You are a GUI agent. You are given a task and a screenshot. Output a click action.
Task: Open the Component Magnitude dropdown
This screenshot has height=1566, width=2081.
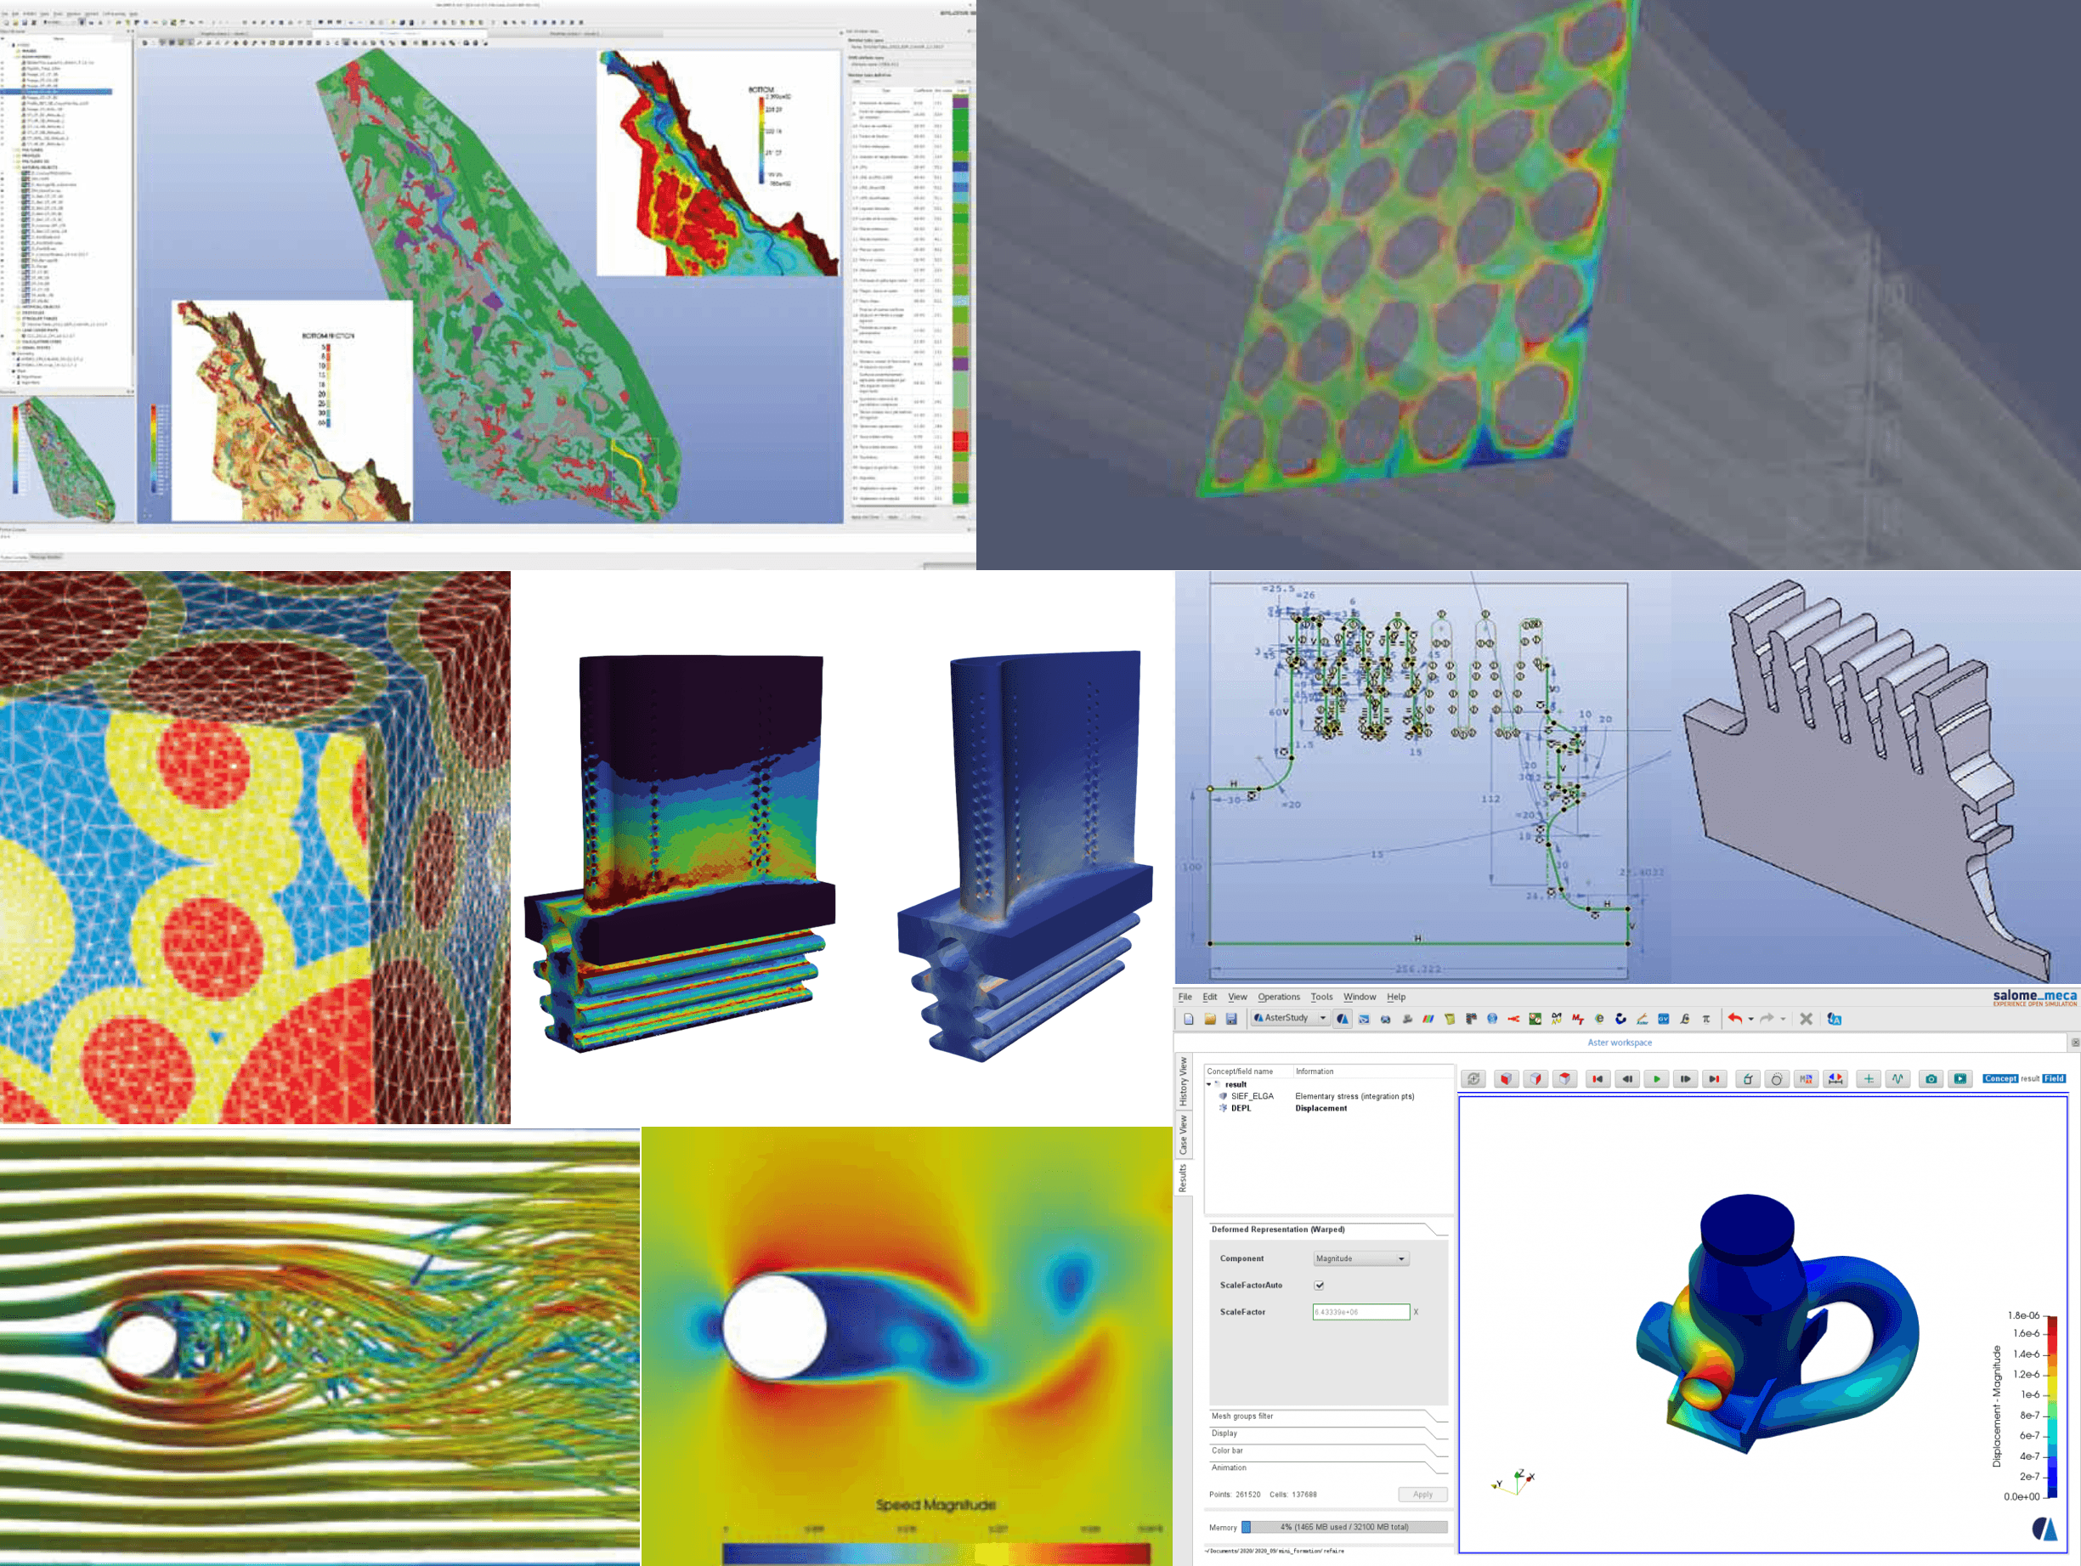[x=1360, y=1258]
